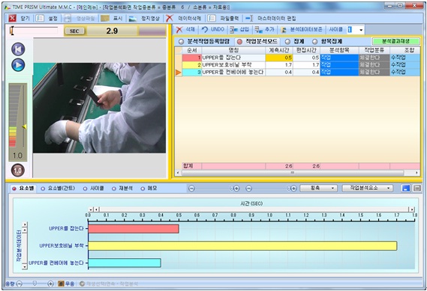Click the 정지영상 still image icon

coord(133,18)
